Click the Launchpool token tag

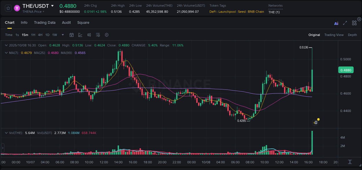point(227,12)
